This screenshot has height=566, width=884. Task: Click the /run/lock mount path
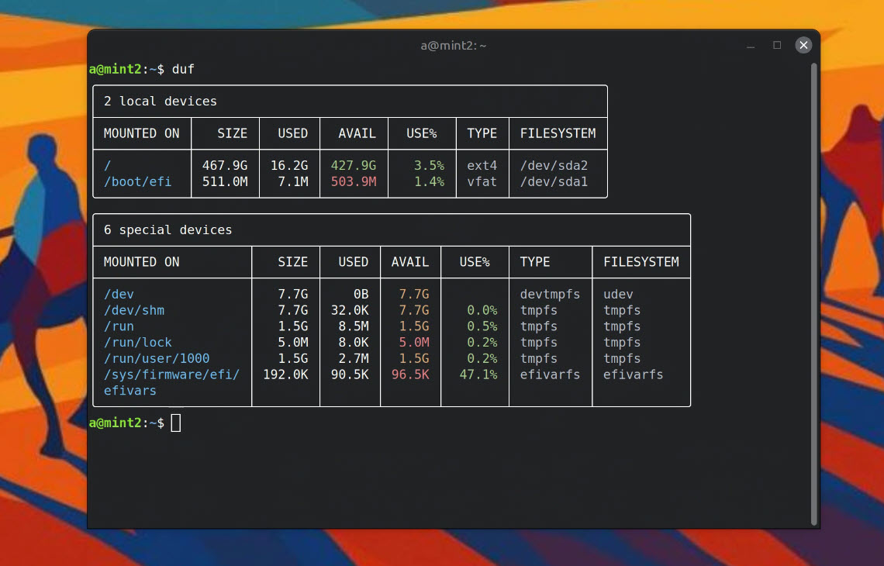[137, 342]
